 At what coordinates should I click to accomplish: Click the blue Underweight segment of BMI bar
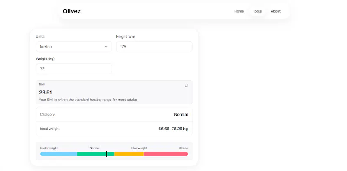click(59, 154)
